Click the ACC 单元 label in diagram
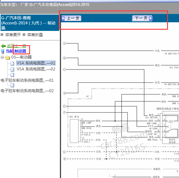179x178 pixels. point(74,116)
